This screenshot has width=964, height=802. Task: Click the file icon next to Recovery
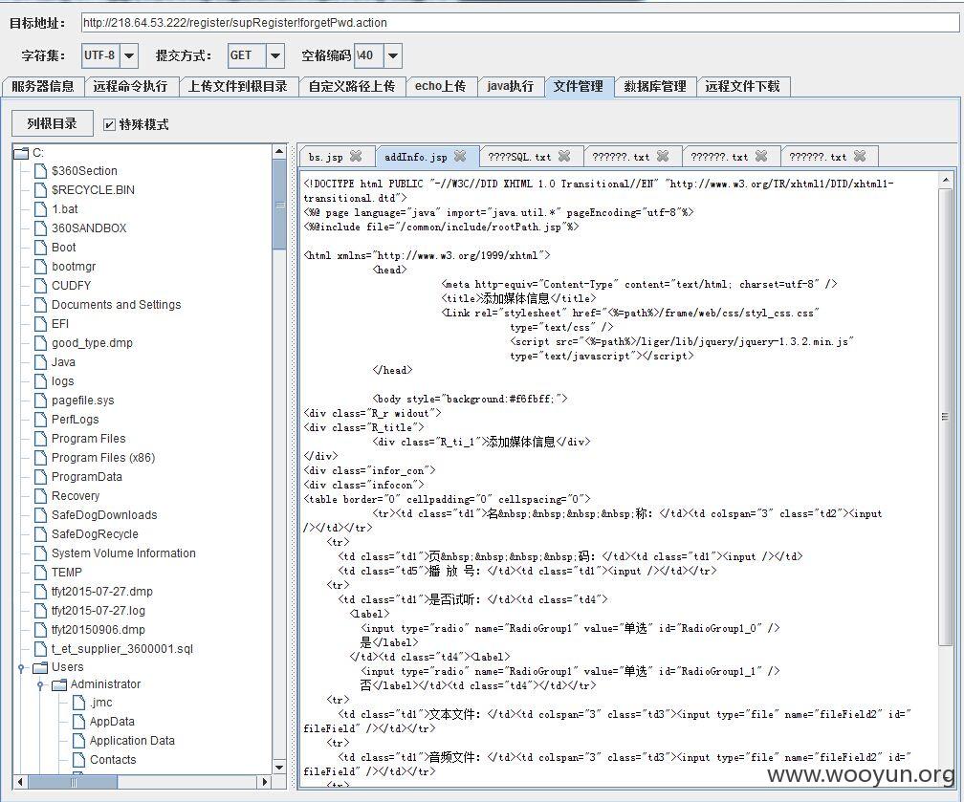point(40,495)
